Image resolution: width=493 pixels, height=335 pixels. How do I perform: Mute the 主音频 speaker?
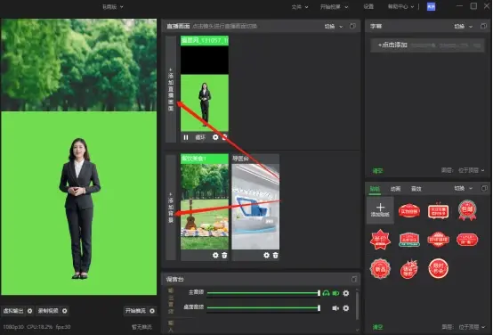tap(335, 293)
